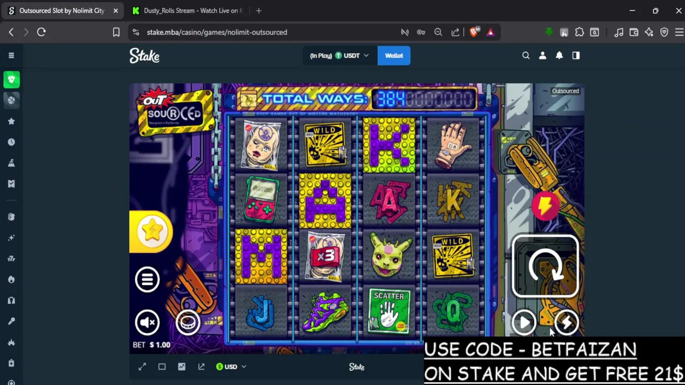This screenshot has height=385, width=685.
Task: Open autoplay with the small play button
Action: 524,322
